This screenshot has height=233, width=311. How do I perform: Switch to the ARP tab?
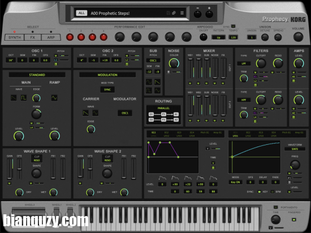(x=51, y=37)
